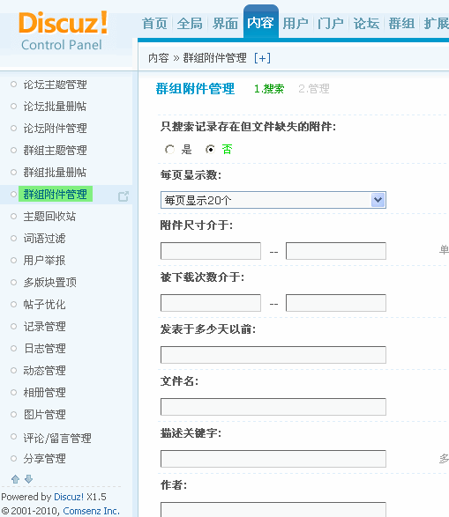Click the sidebar scroll down arrow icon
Screen dimensions: 449x517
[29, 479]
